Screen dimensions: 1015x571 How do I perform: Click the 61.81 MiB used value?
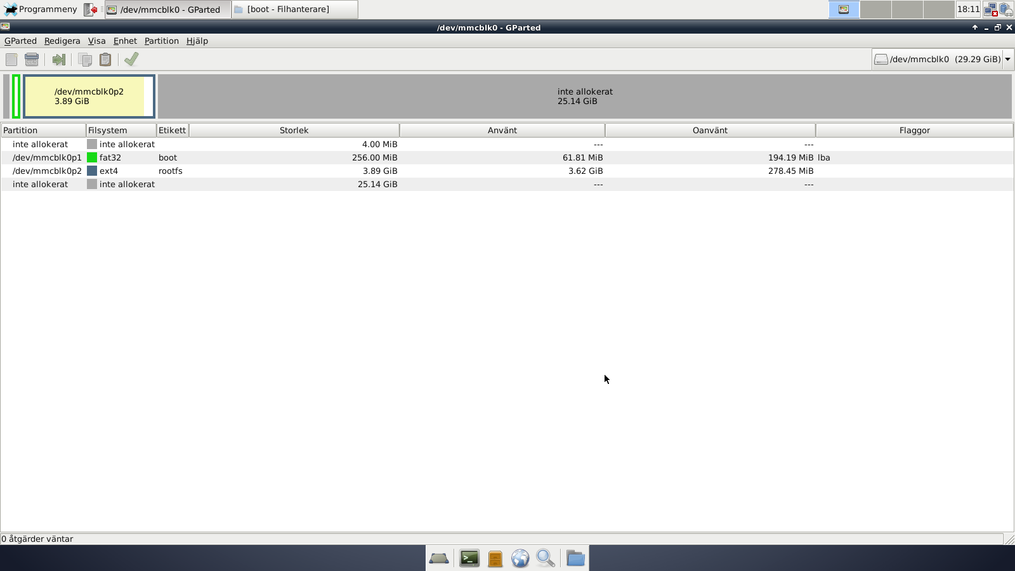click(x=582, y=157)
